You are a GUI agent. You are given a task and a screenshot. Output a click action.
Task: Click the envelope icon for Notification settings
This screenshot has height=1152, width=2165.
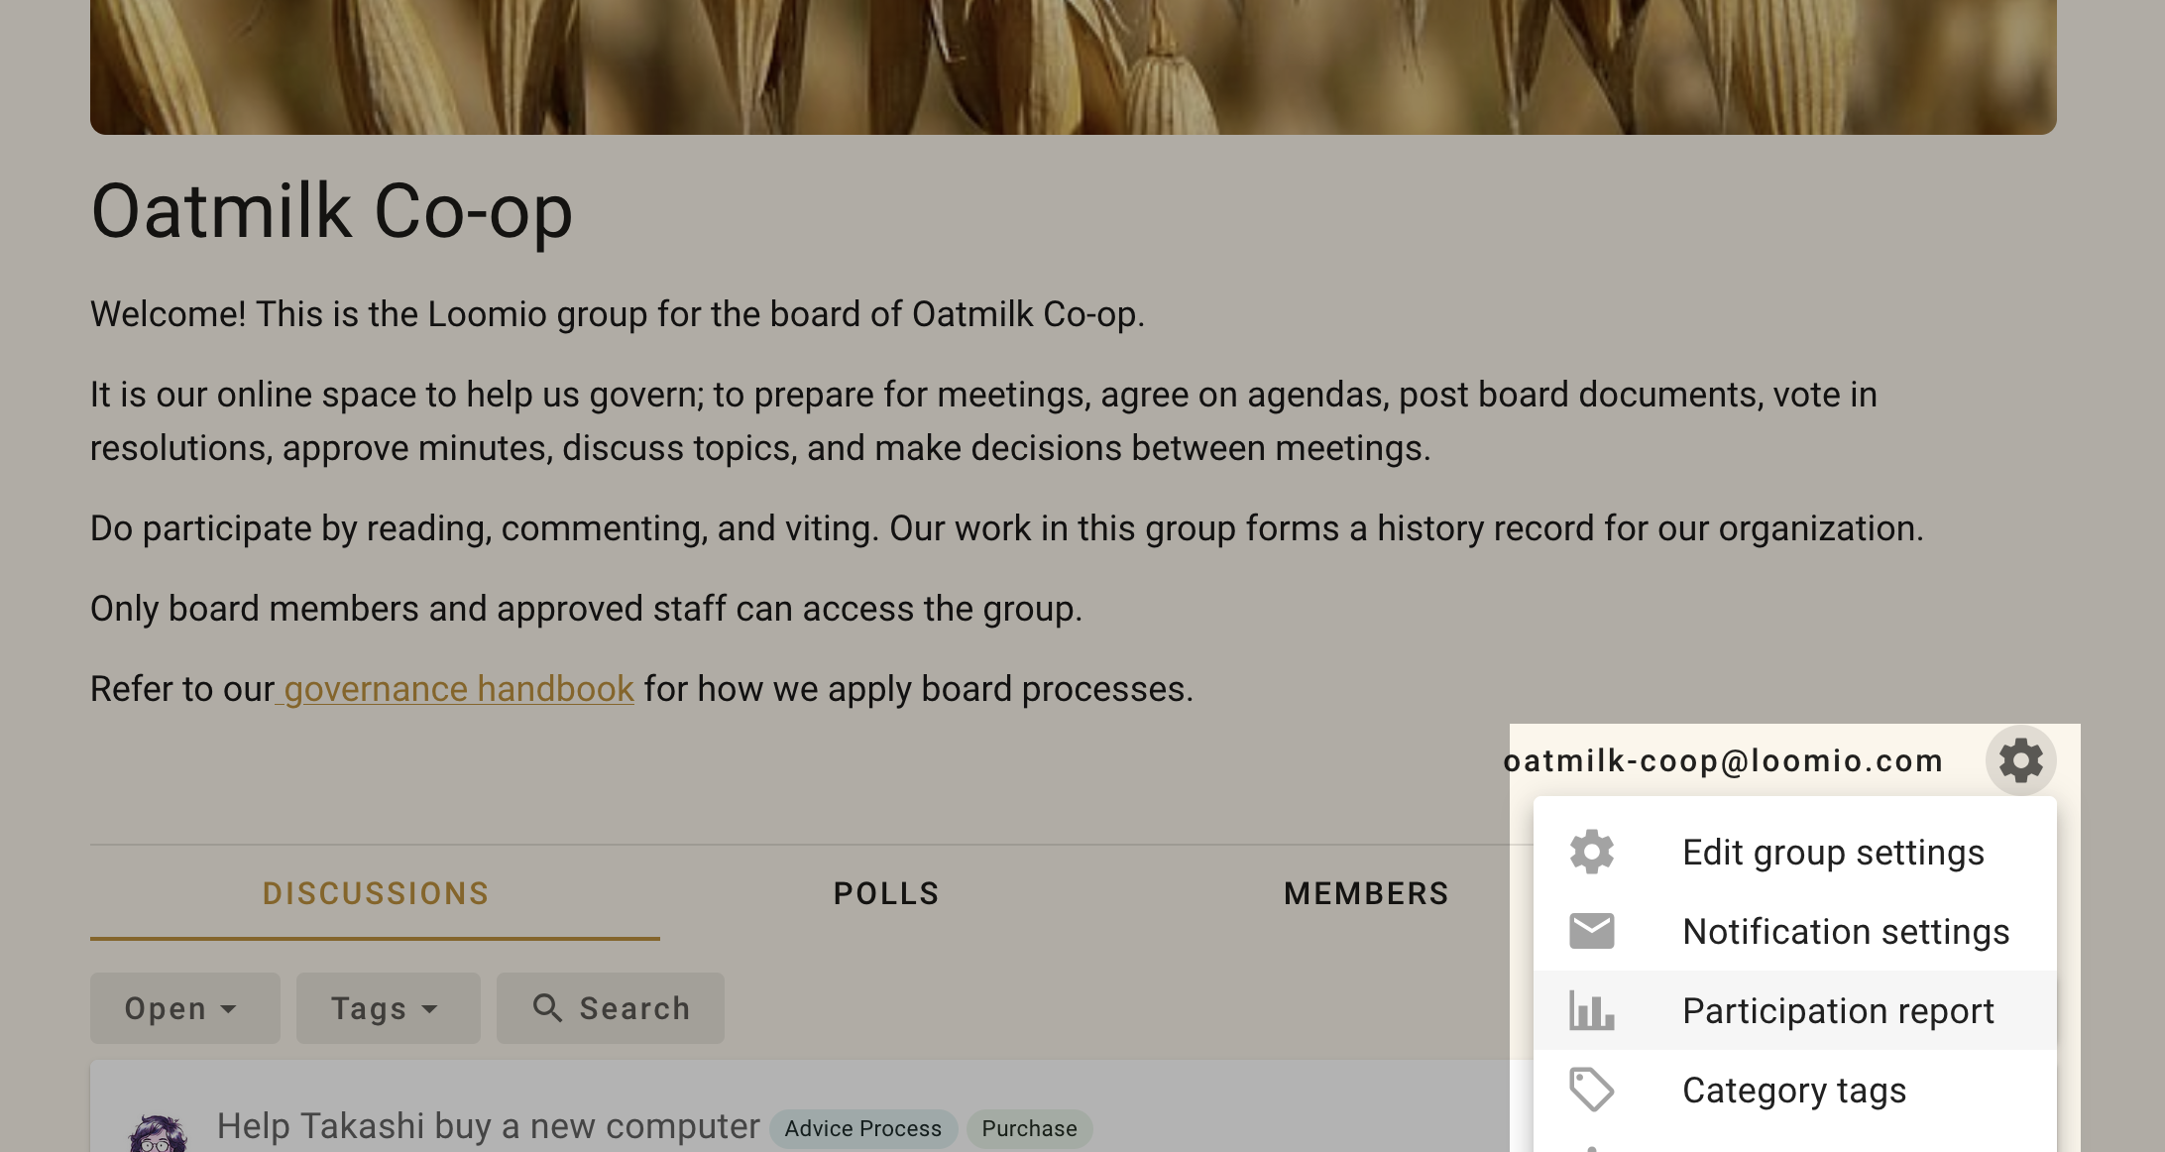[x=1592, y=931]
